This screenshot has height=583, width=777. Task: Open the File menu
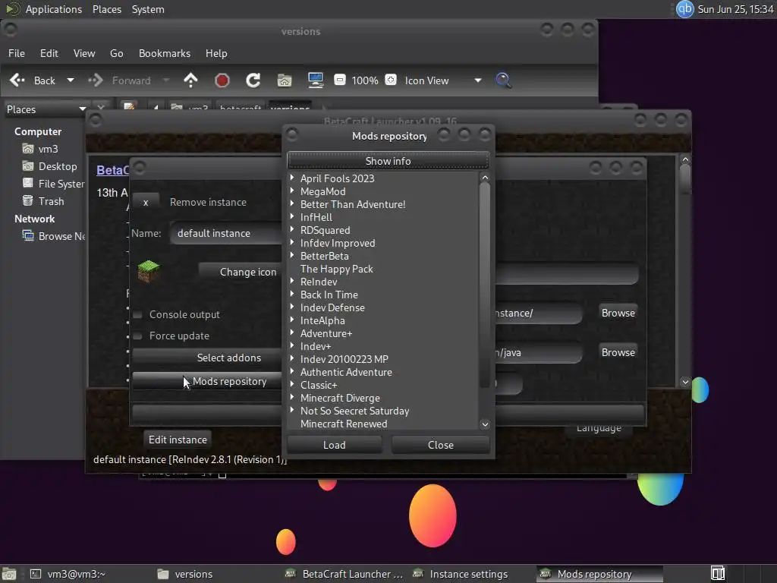[17, 53]
